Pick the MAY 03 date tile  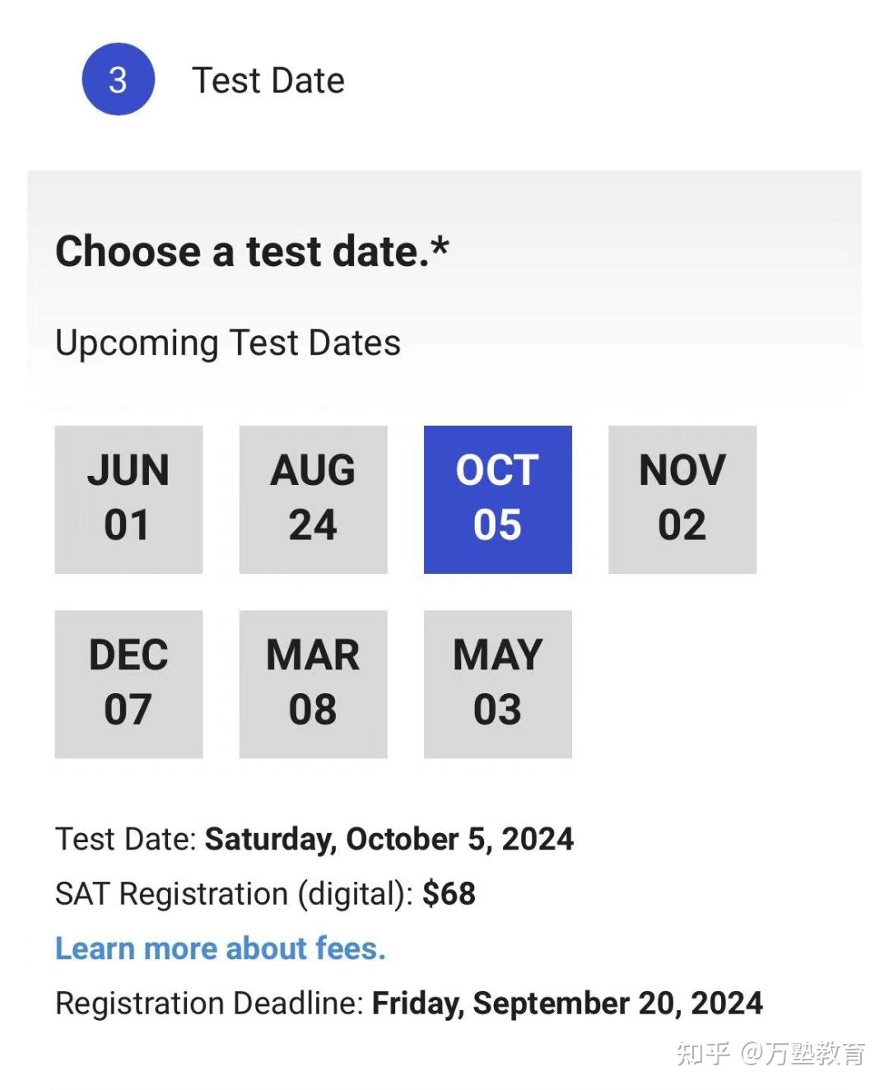(497, 683)
